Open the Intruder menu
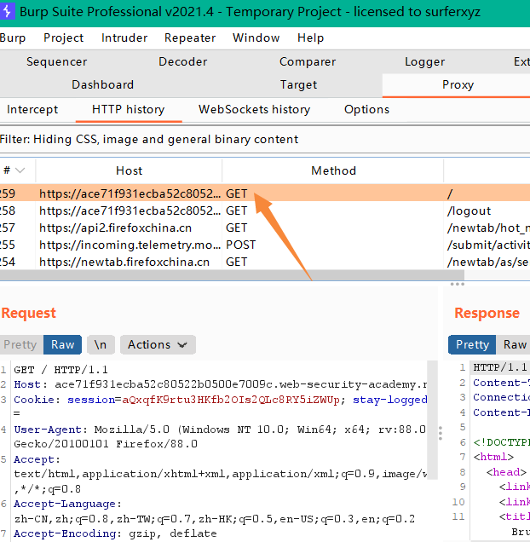 (x=124, y=37)
